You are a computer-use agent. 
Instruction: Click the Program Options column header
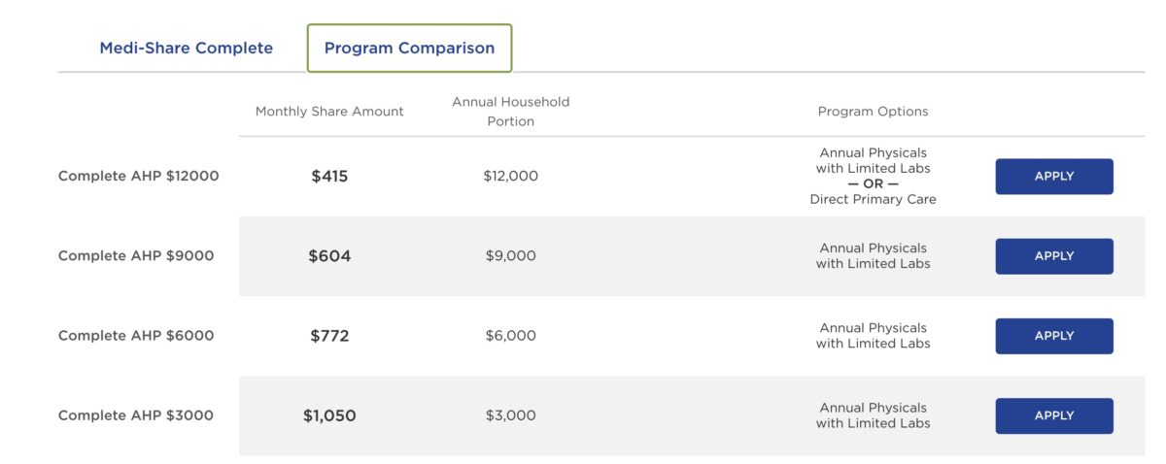873,112
